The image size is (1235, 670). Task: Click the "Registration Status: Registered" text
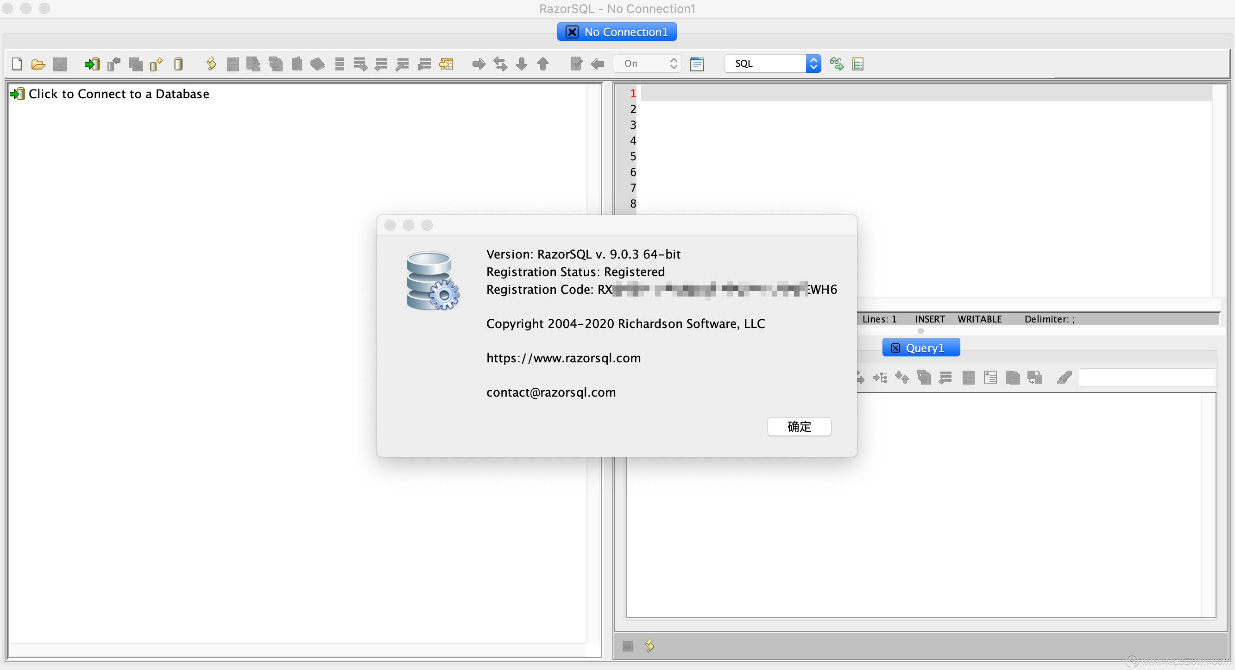coord(575,272)
